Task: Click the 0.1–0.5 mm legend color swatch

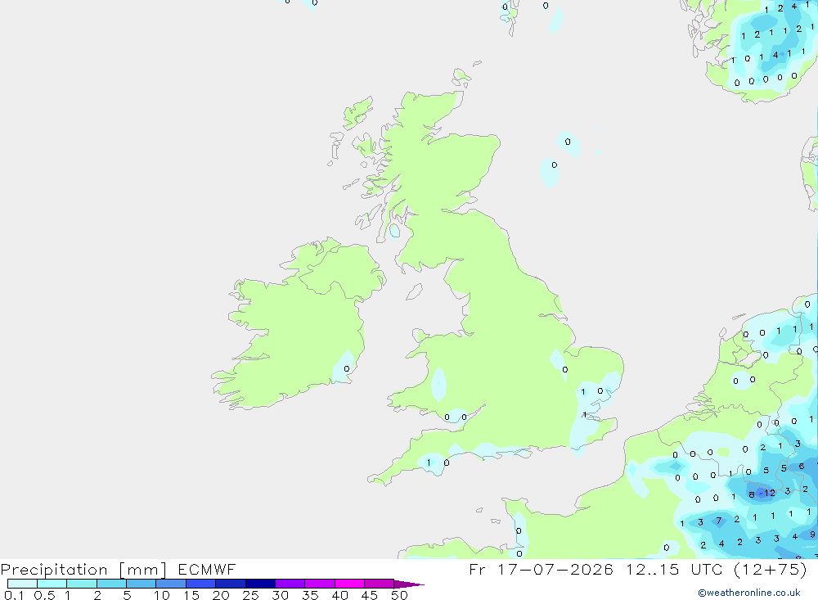Action: (x=22, y=584)
